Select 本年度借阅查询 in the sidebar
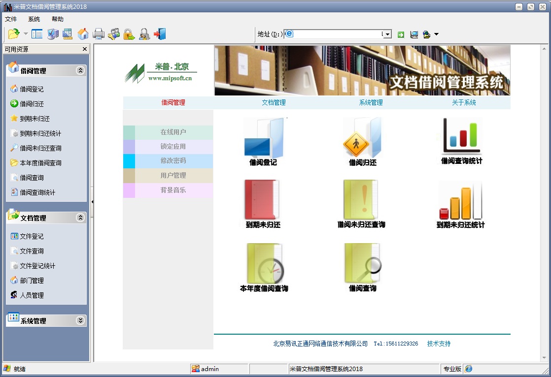551x377 pixels. [x=36, y=163]
